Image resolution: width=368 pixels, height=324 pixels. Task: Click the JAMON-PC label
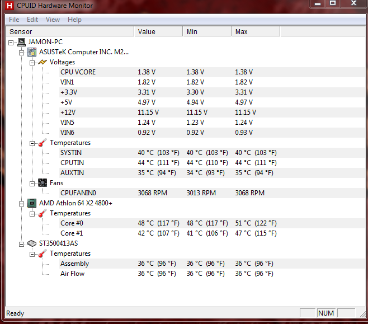click(x=45, y=42)
